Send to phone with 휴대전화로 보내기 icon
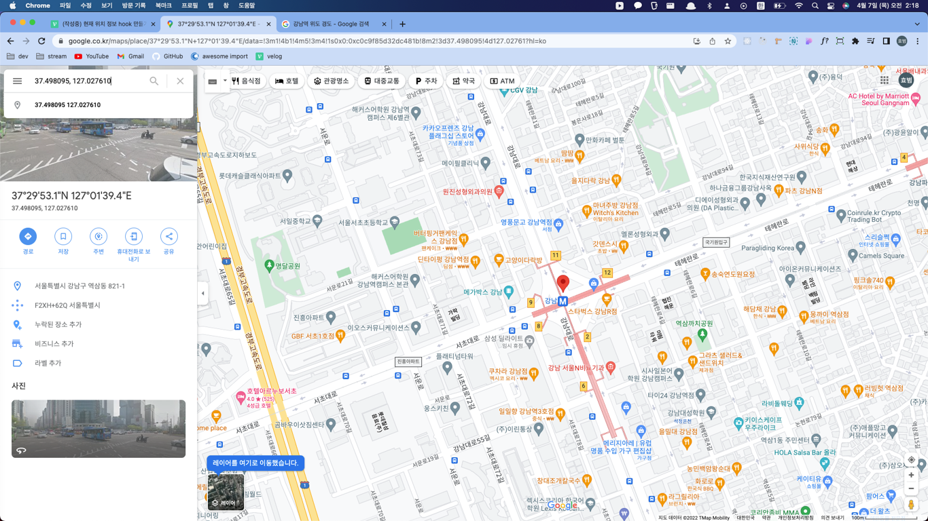928x521 pixels. 134,236
